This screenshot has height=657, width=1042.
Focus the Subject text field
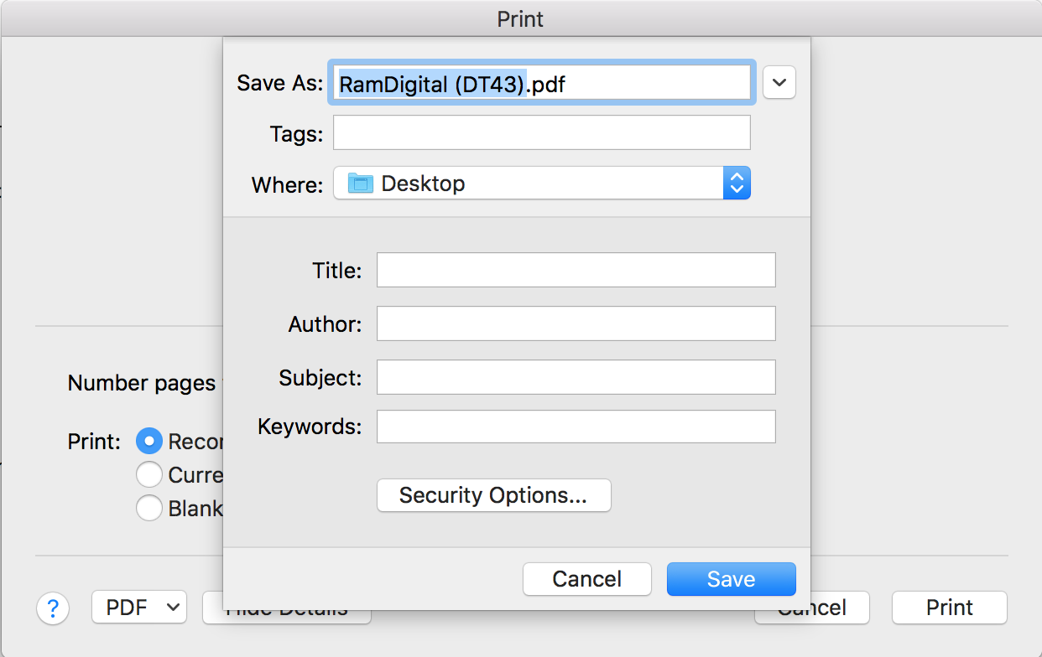576,377
